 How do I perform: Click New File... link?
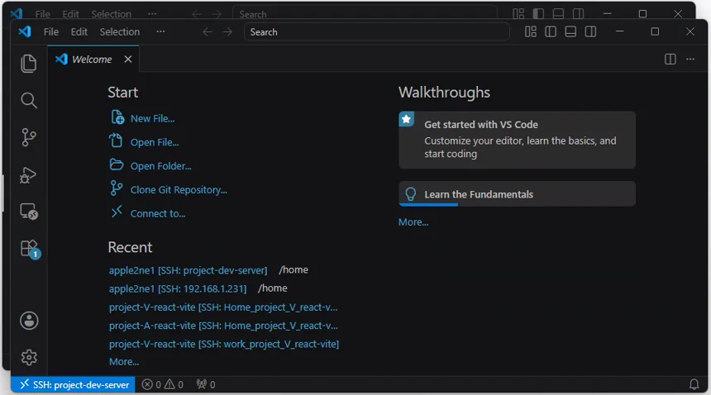(152, 119)
